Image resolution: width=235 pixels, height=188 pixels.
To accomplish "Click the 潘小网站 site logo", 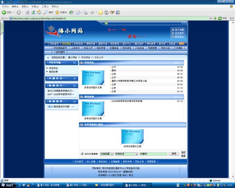I will point(64,31).
